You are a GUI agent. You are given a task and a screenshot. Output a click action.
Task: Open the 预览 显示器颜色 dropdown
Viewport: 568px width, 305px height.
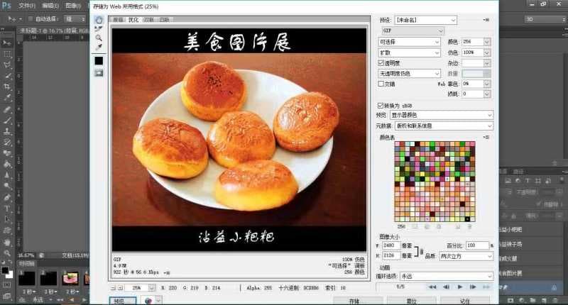pyautogui.click(x=442, y=115)
